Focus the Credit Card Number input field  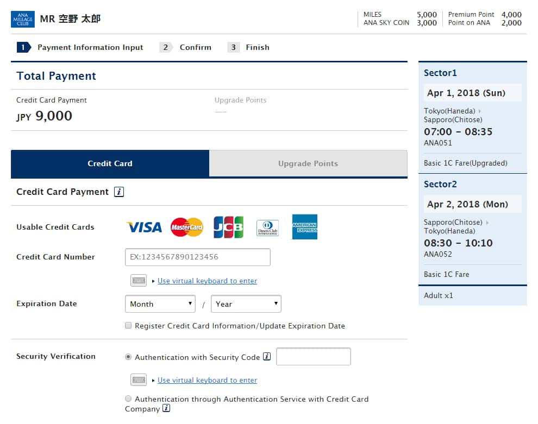click(x=198, y=257)
